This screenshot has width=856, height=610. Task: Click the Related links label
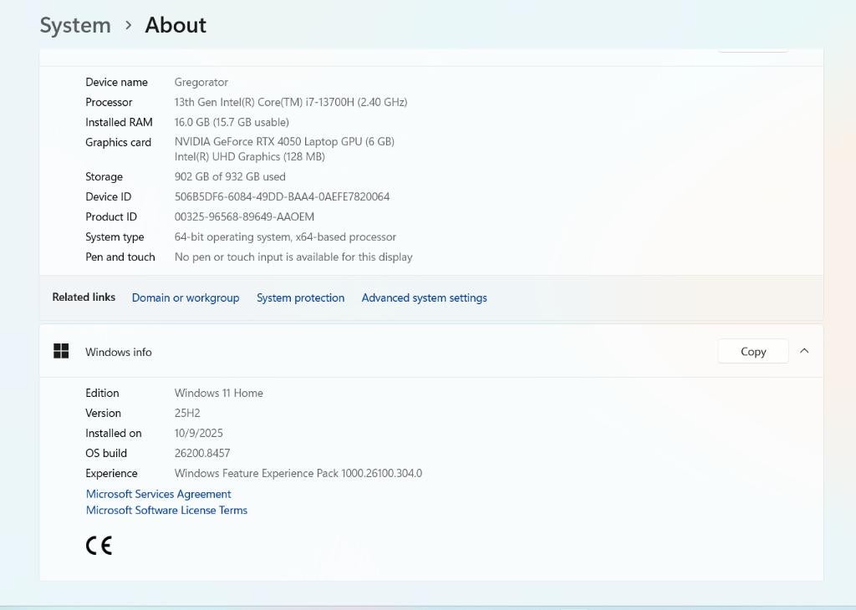tap(84, 297)
